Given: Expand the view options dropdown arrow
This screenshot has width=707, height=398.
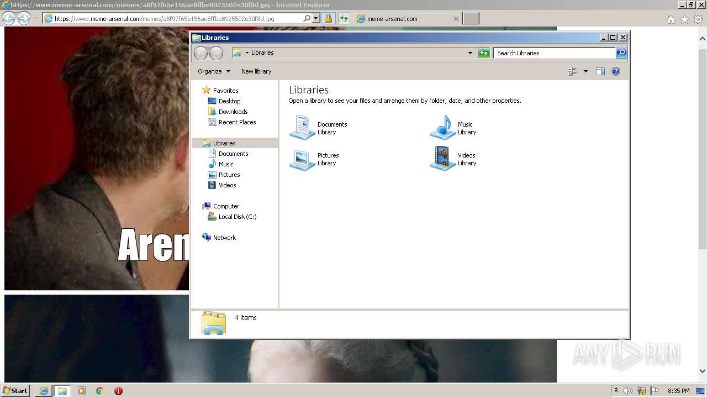Looking at the screenshot, I should pyautogui.click(x=585, y=71).
